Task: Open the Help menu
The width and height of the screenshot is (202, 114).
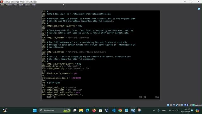Action: [x=34, y=5]
